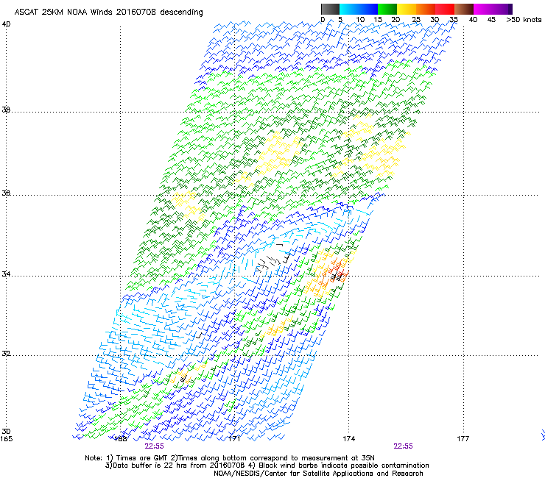Click the latitude '34' axis label

click(6, 274)
